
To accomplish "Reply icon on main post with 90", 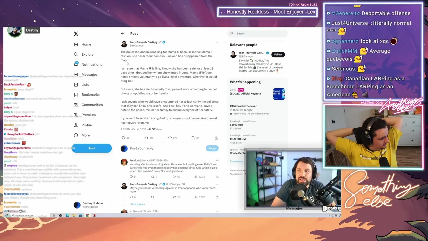I will pyautogui.click(x=123, y=138).
